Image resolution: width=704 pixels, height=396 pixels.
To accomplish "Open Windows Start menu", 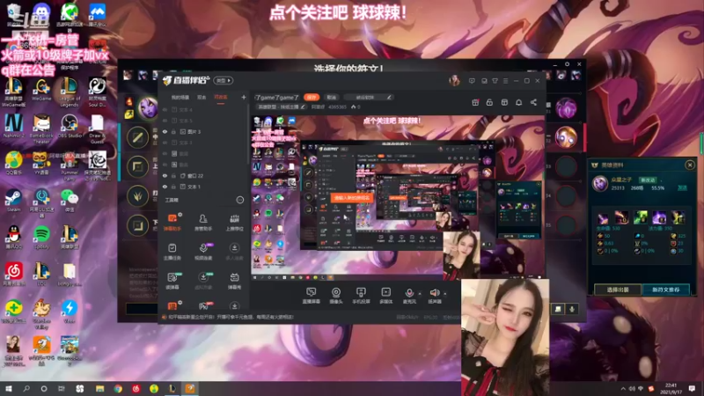I will 9,388.
